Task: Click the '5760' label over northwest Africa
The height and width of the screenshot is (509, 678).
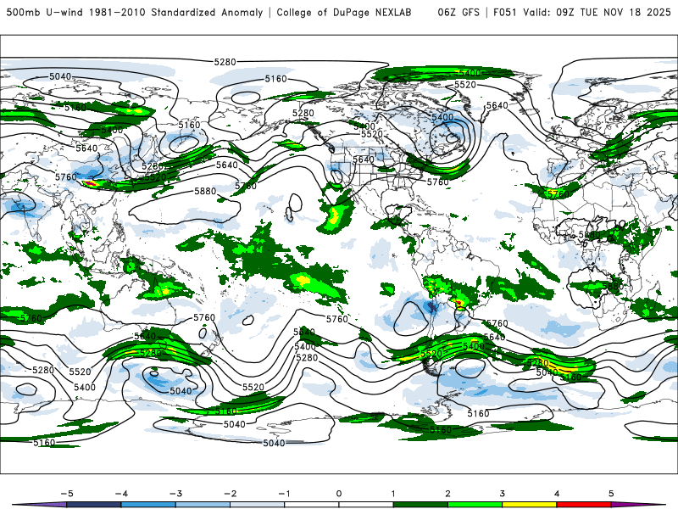Action: 559,194
